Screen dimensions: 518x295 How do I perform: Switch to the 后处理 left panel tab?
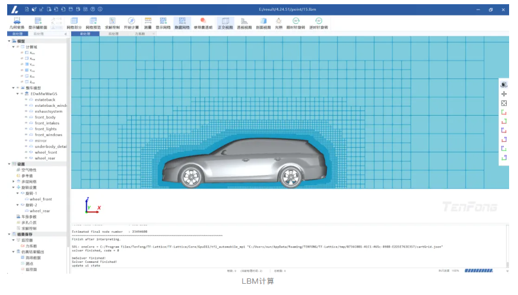click(x=38, y=34)
